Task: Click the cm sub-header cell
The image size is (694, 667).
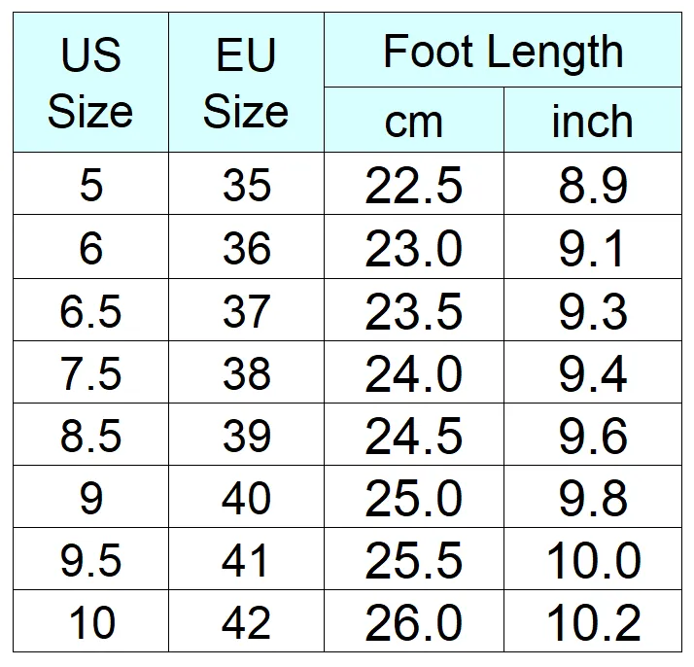Action: coord(414,120)
